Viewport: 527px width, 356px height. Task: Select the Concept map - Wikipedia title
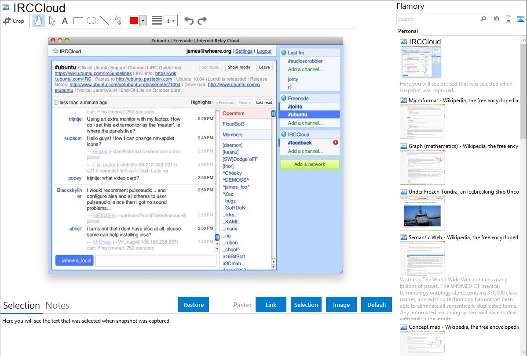(x=464, y=327)
